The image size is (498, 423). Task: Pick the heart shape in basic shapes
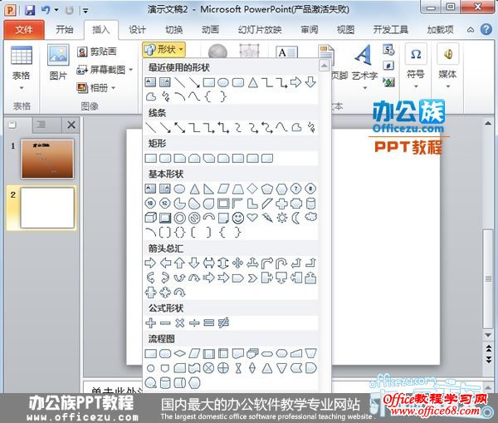tap(253, 218)
